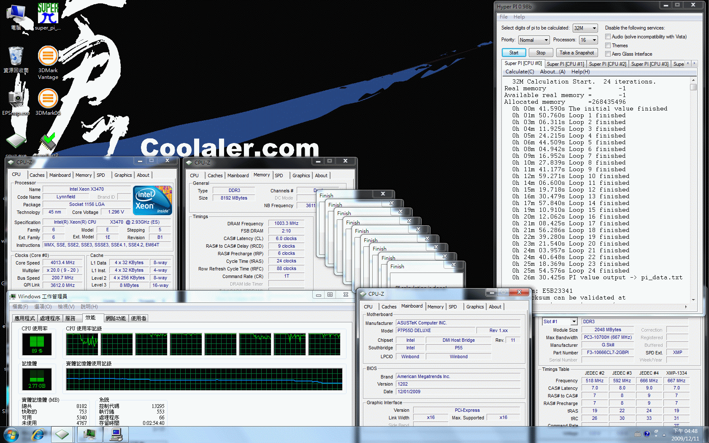Launch 3DMark Vantage desktop shortcut
This screenshot has width=709, height=443.
(x=48, y=62)
